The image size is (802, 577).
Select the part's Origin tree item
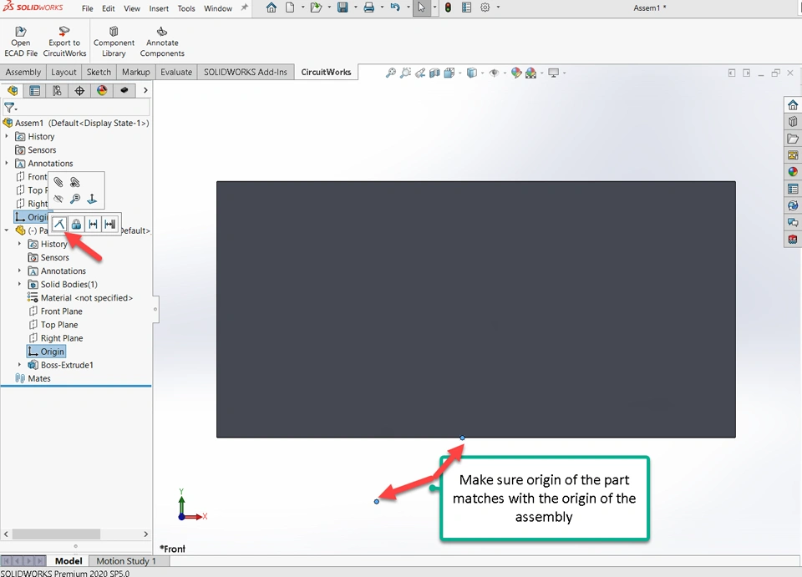click(x=46, y=352)
